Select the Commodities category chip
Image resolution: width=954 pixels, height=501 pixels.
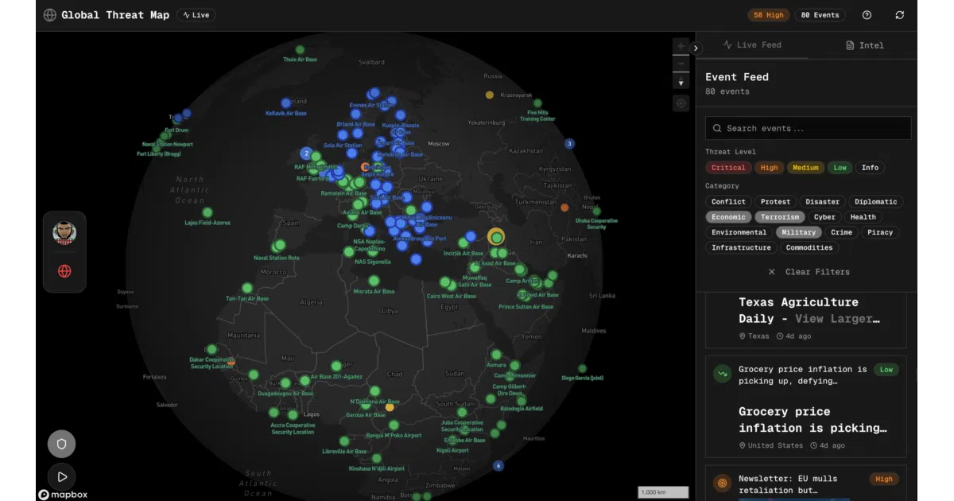[x=809, y=247]
